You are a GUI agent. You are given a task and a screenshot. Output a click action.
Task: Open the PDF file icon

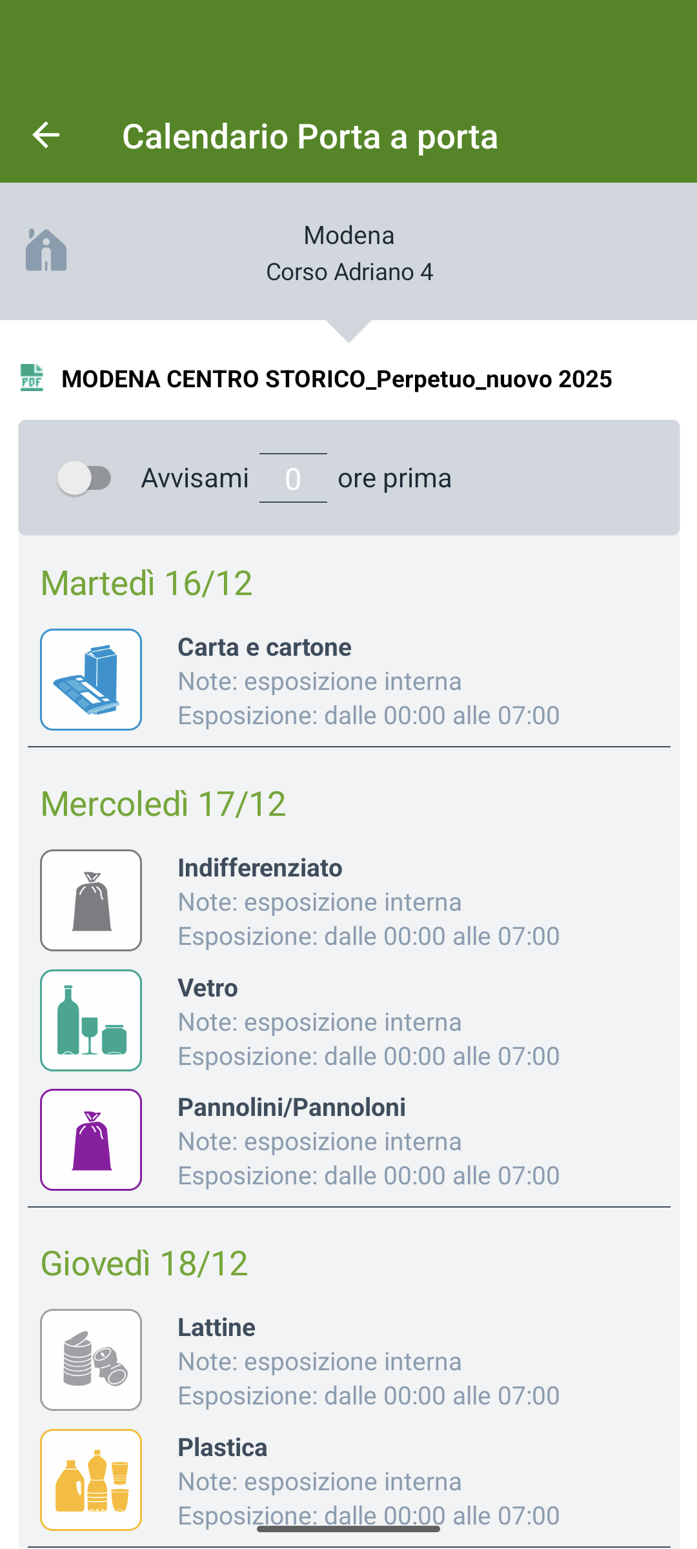32,378
